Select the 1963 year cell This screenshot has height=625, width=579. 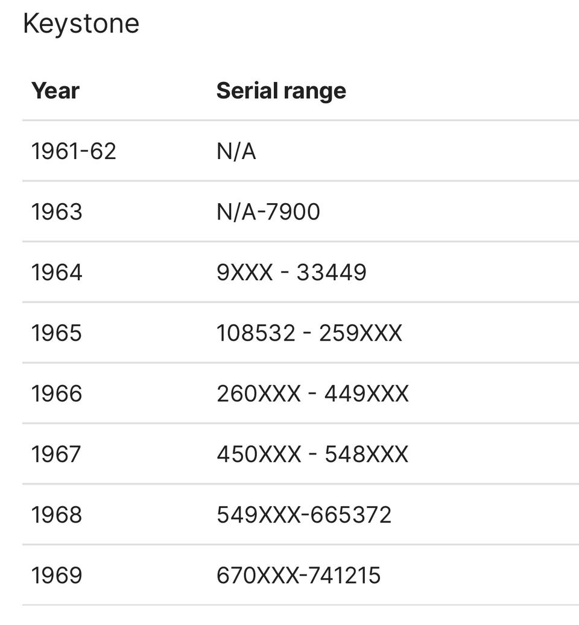coord(57,212)
